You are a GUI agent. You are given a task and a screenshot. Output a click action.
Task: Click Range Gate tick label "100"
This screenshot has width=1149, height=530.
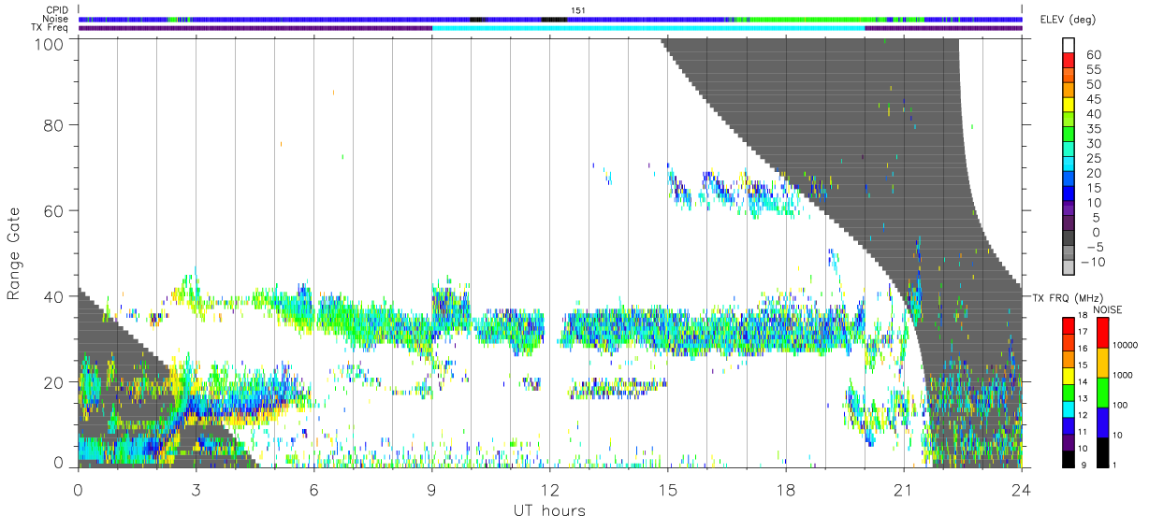point(51,44)
